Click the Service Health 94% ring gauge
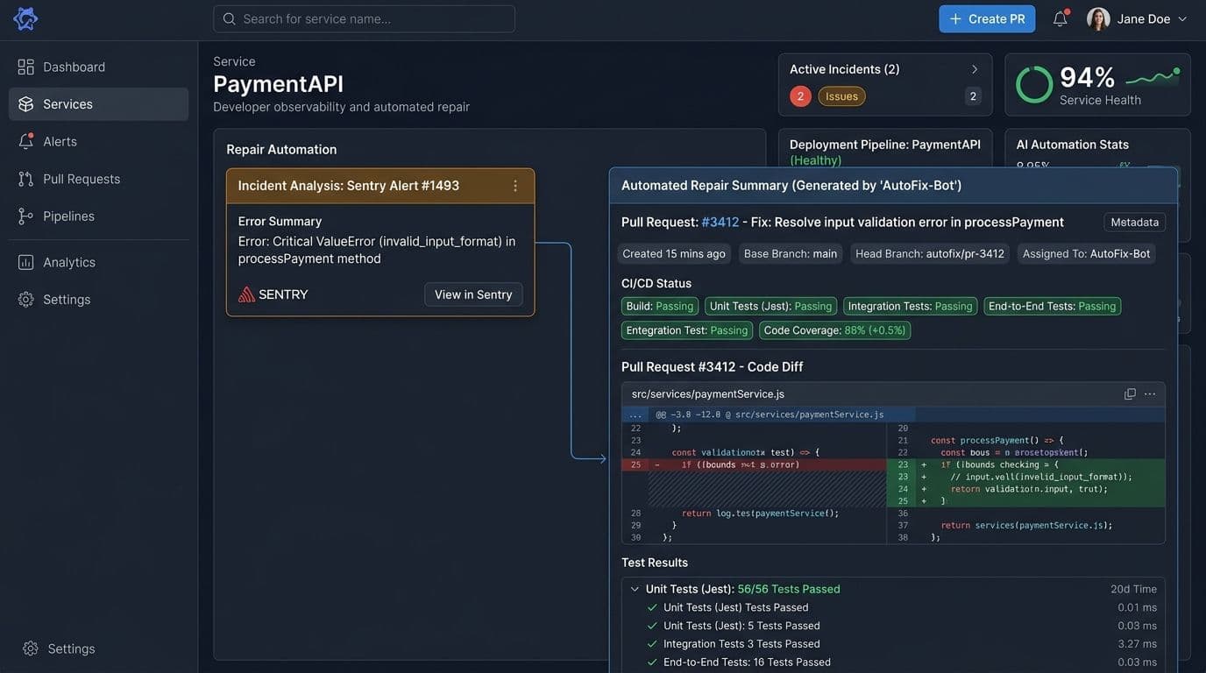1206x673 pixels. (1034, 85)
